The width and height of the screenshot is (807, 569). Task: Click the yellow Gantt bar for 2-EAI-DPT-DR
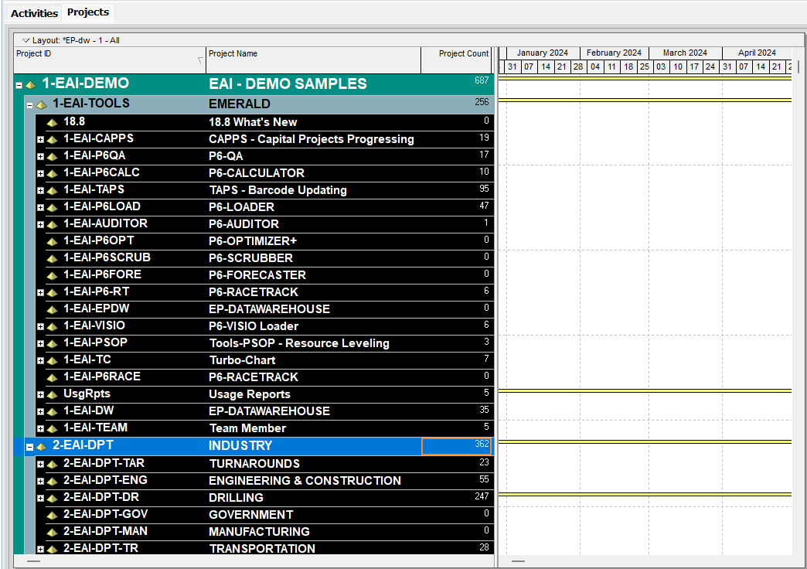645,494
